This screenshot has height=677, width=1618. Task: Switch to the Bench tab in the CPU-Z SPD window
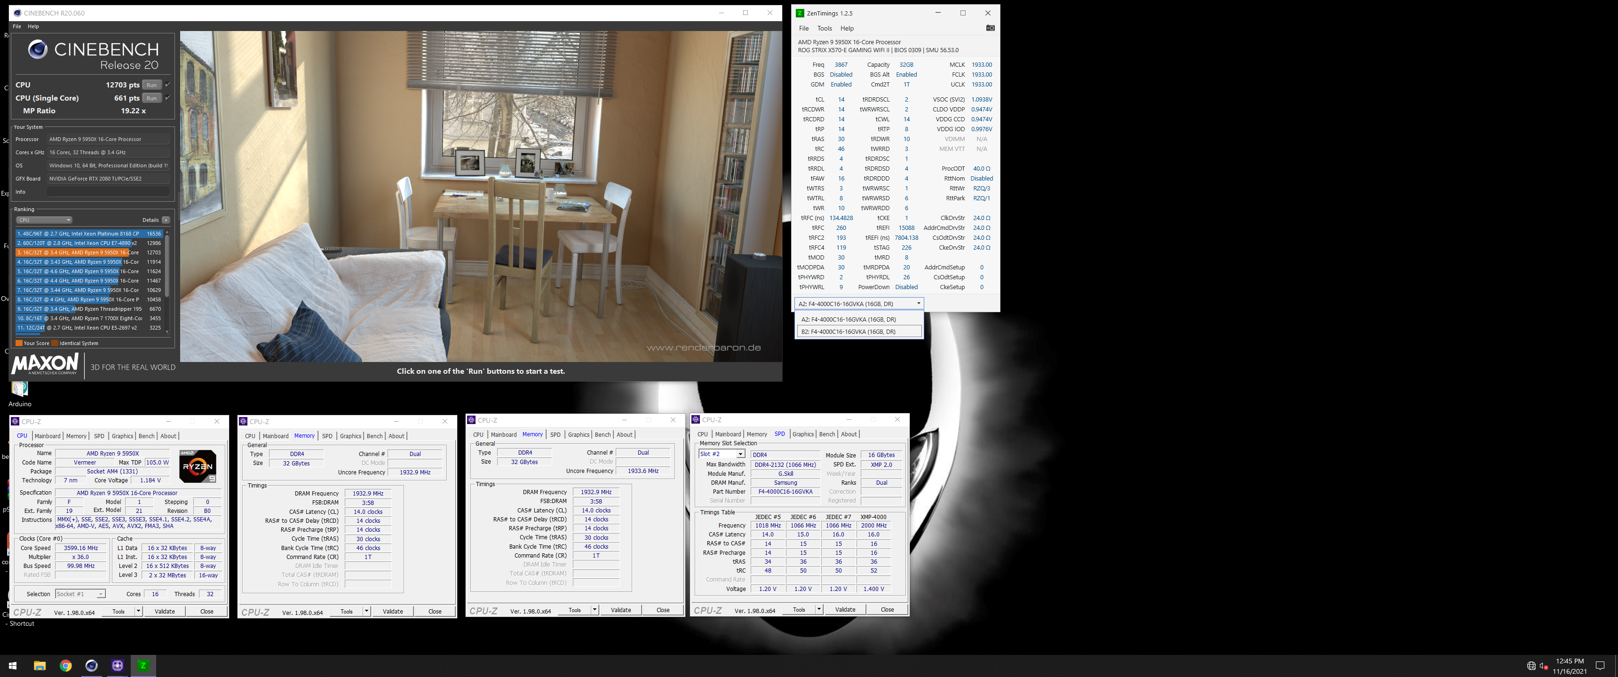(x=826, y=434)
